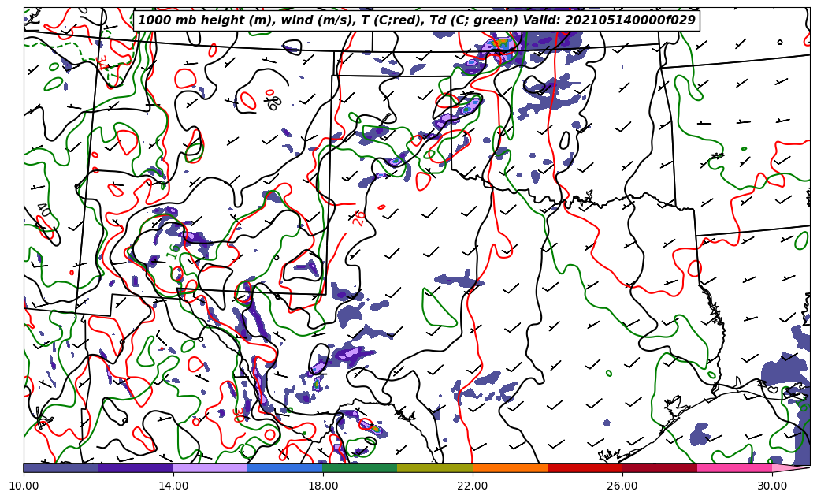
Task: Select the green 18–20 colorbar segment
Action: click(360, 467)
